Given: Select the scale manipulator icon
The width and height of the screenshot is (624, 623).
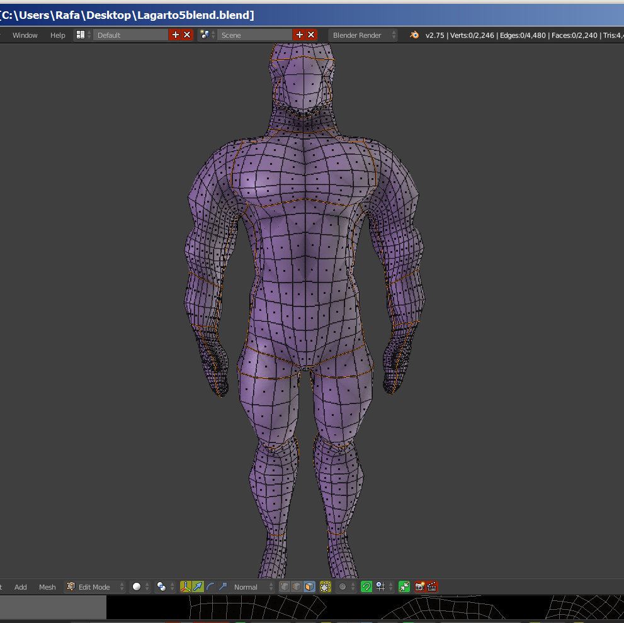Looking at the screenshot, I should click(222, 587).
